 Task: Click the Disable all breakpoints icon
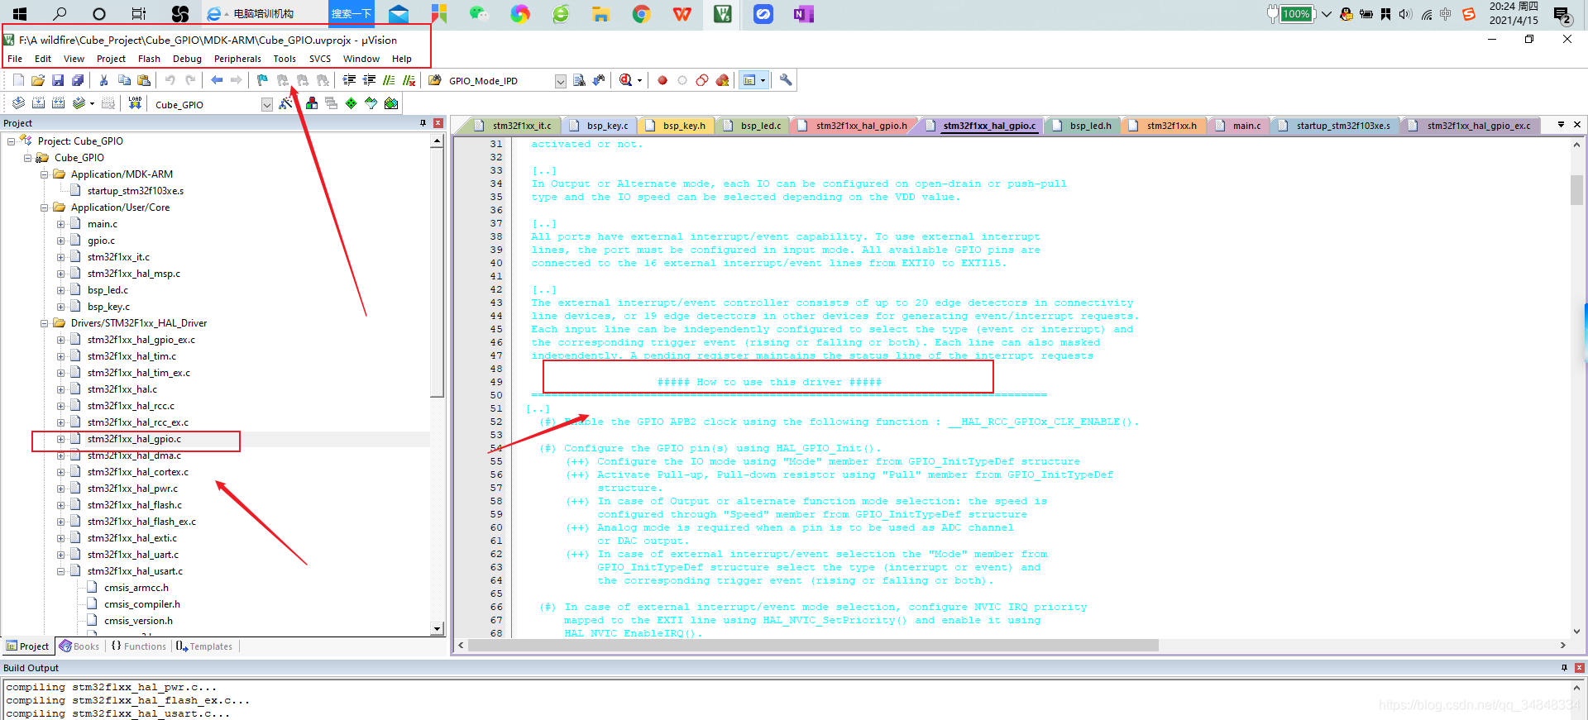click(x=702, y=80)
